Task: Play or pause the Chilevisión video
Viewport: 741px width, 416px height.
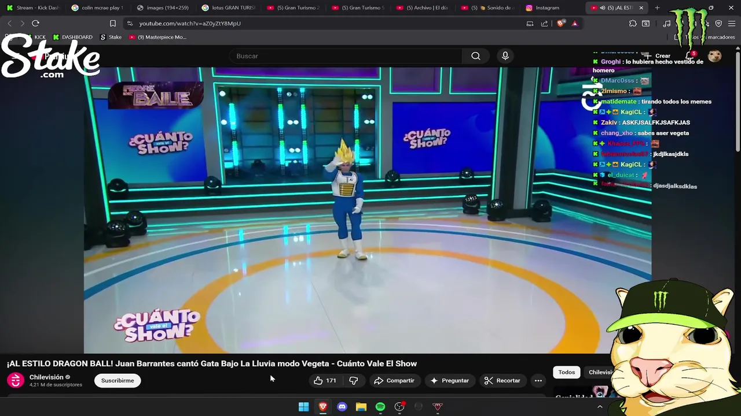Action: coord(368,210)
